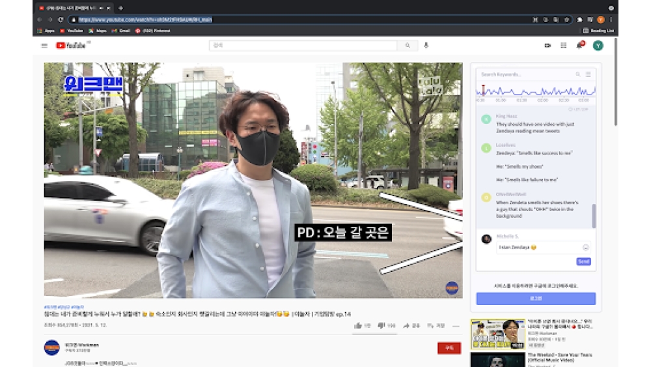The image size is (651, 367).
Task: Click the blue login button below panel
Action: tap(536, 299)
